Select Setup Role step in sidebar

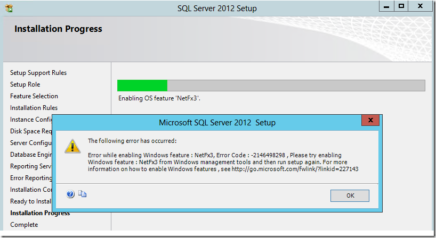pos(25,84)
